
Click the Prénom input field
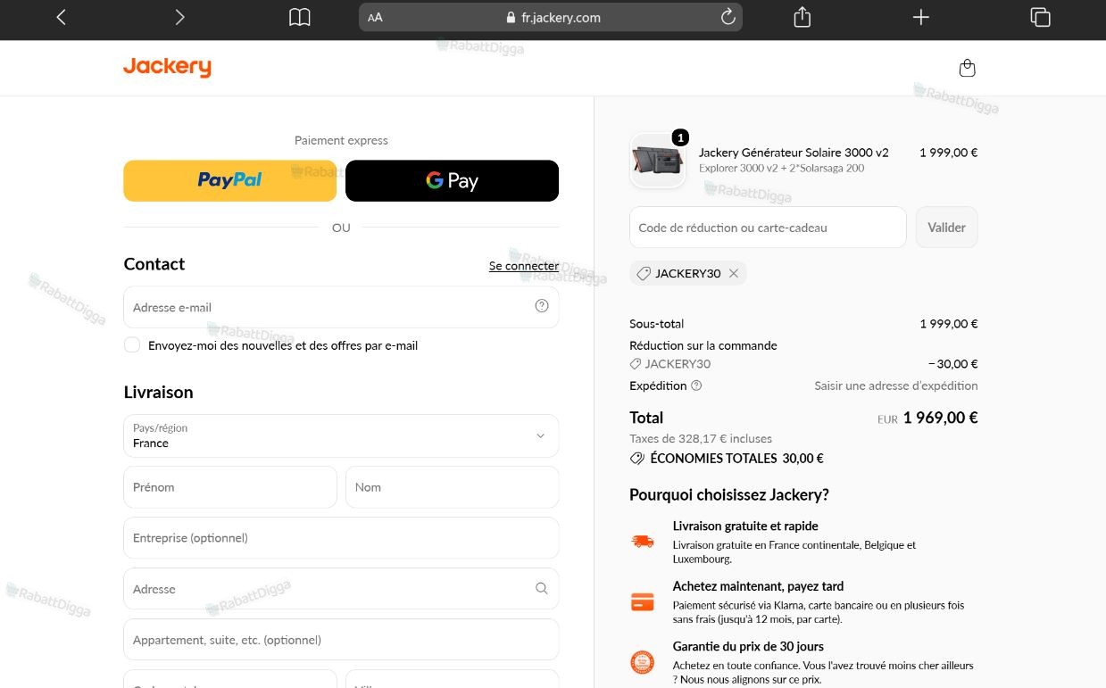click(230, 487)
